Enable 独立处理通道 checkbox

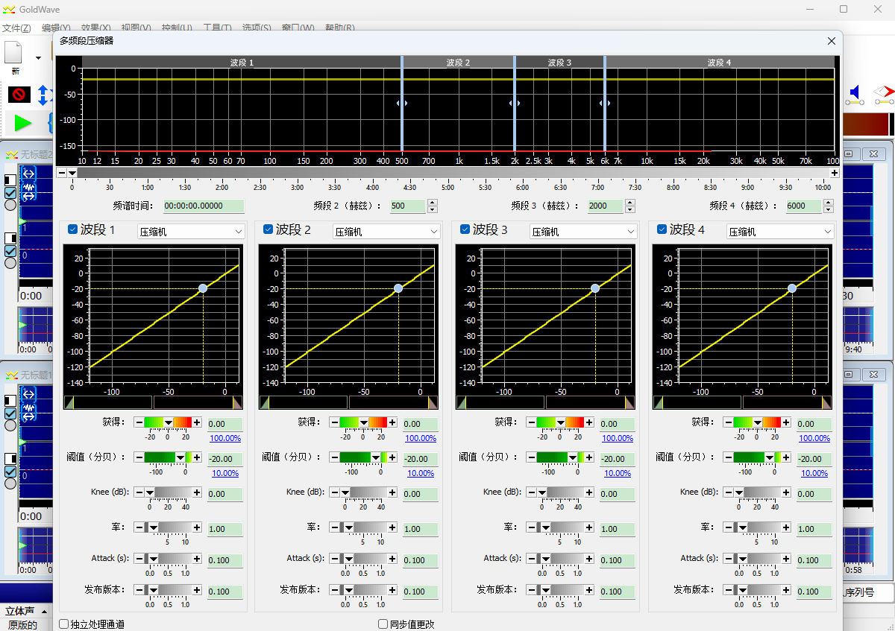coord(64,624)
